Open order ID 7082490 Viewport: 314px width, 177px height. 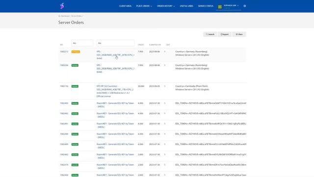tap(64, 134)
